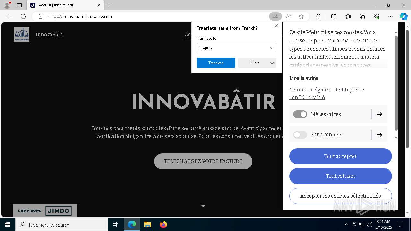Screen dimensions: 411x231
Task: View site information lock icon
Action: coord(40,16)
